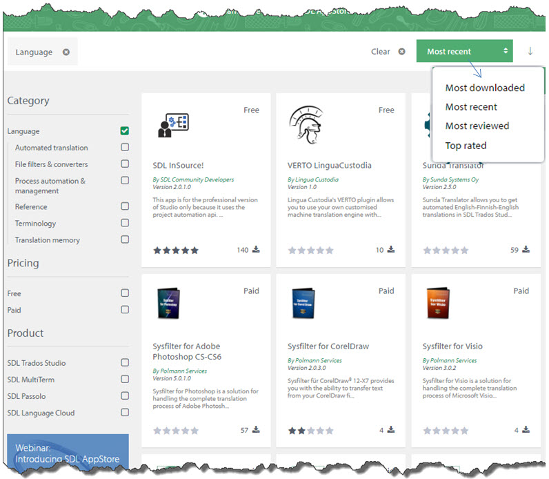Click star rating on Sysfilter for CorelDraw card
549x479 pixels.
310,431
